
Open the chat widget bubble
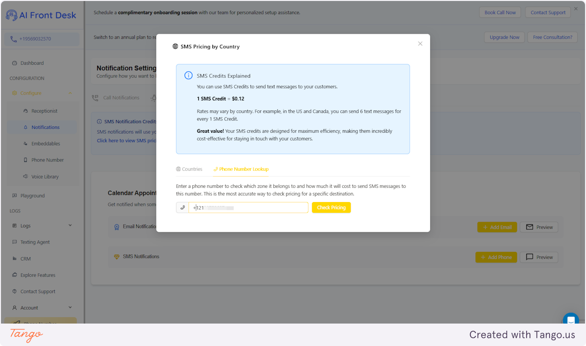(570, 321)
